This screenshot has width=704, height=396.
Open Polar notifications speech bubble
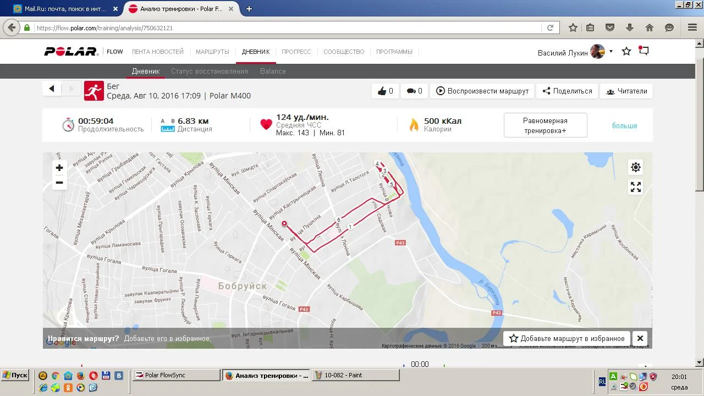tap(644, 51)
